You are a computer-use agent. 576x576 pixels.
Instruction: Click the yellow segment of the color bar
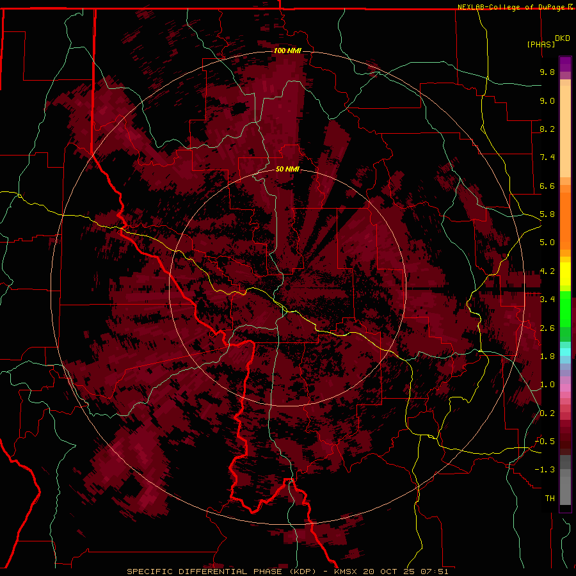click(565, 274)
